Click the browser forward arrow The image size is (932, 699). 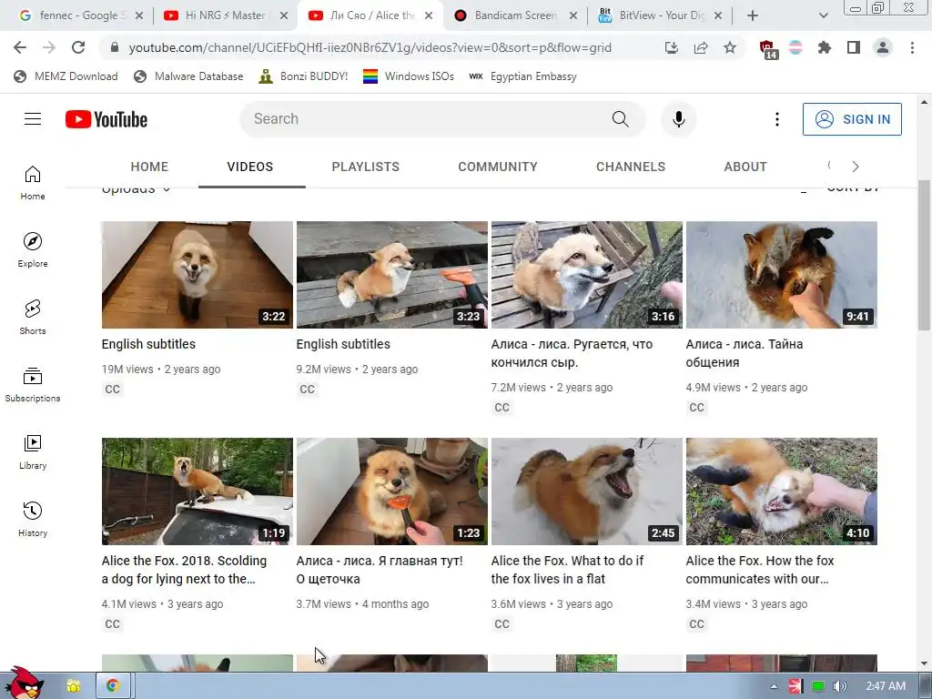(49, 47)
